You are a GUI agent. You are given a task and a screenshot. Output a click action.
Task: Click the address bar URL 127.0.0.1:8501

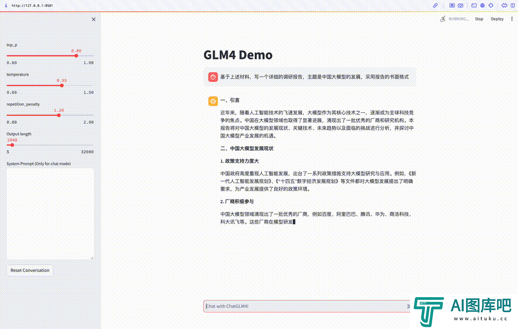32,5
